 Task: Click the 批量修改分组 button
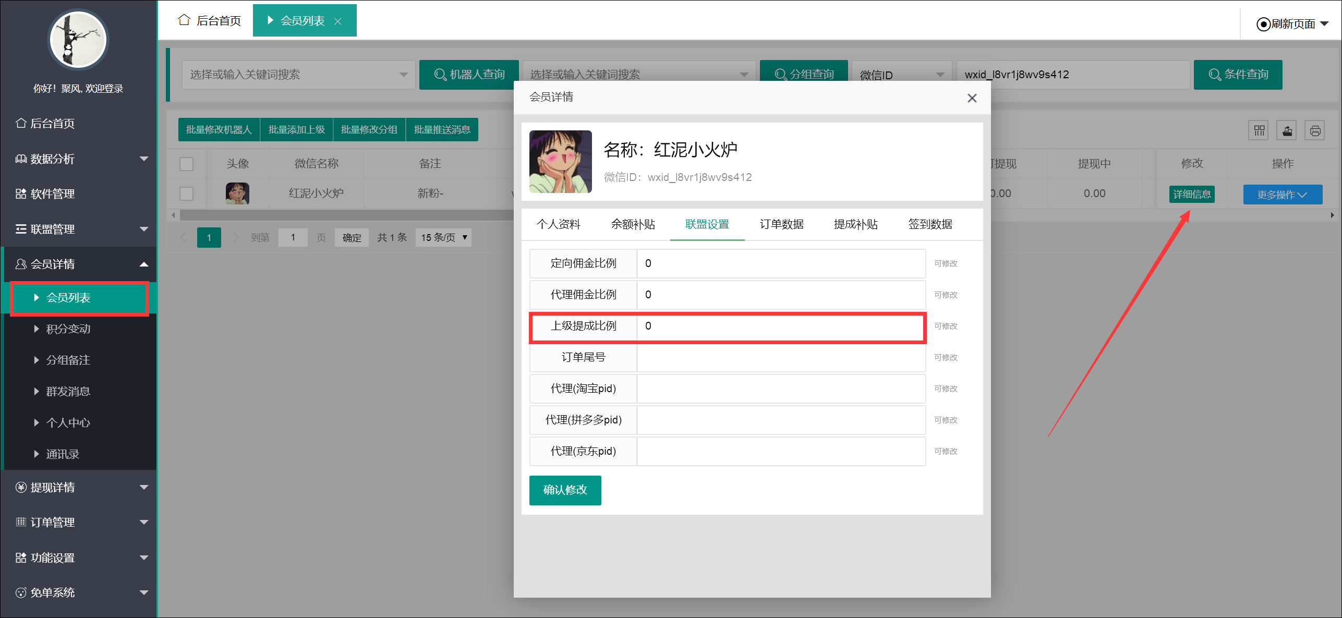pos(369,129)
